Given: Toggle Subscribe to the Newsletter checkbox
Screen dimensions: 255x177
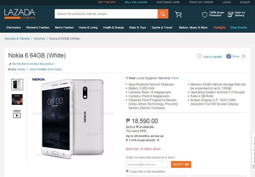Looking at the screenshot, I should [127, 171].
